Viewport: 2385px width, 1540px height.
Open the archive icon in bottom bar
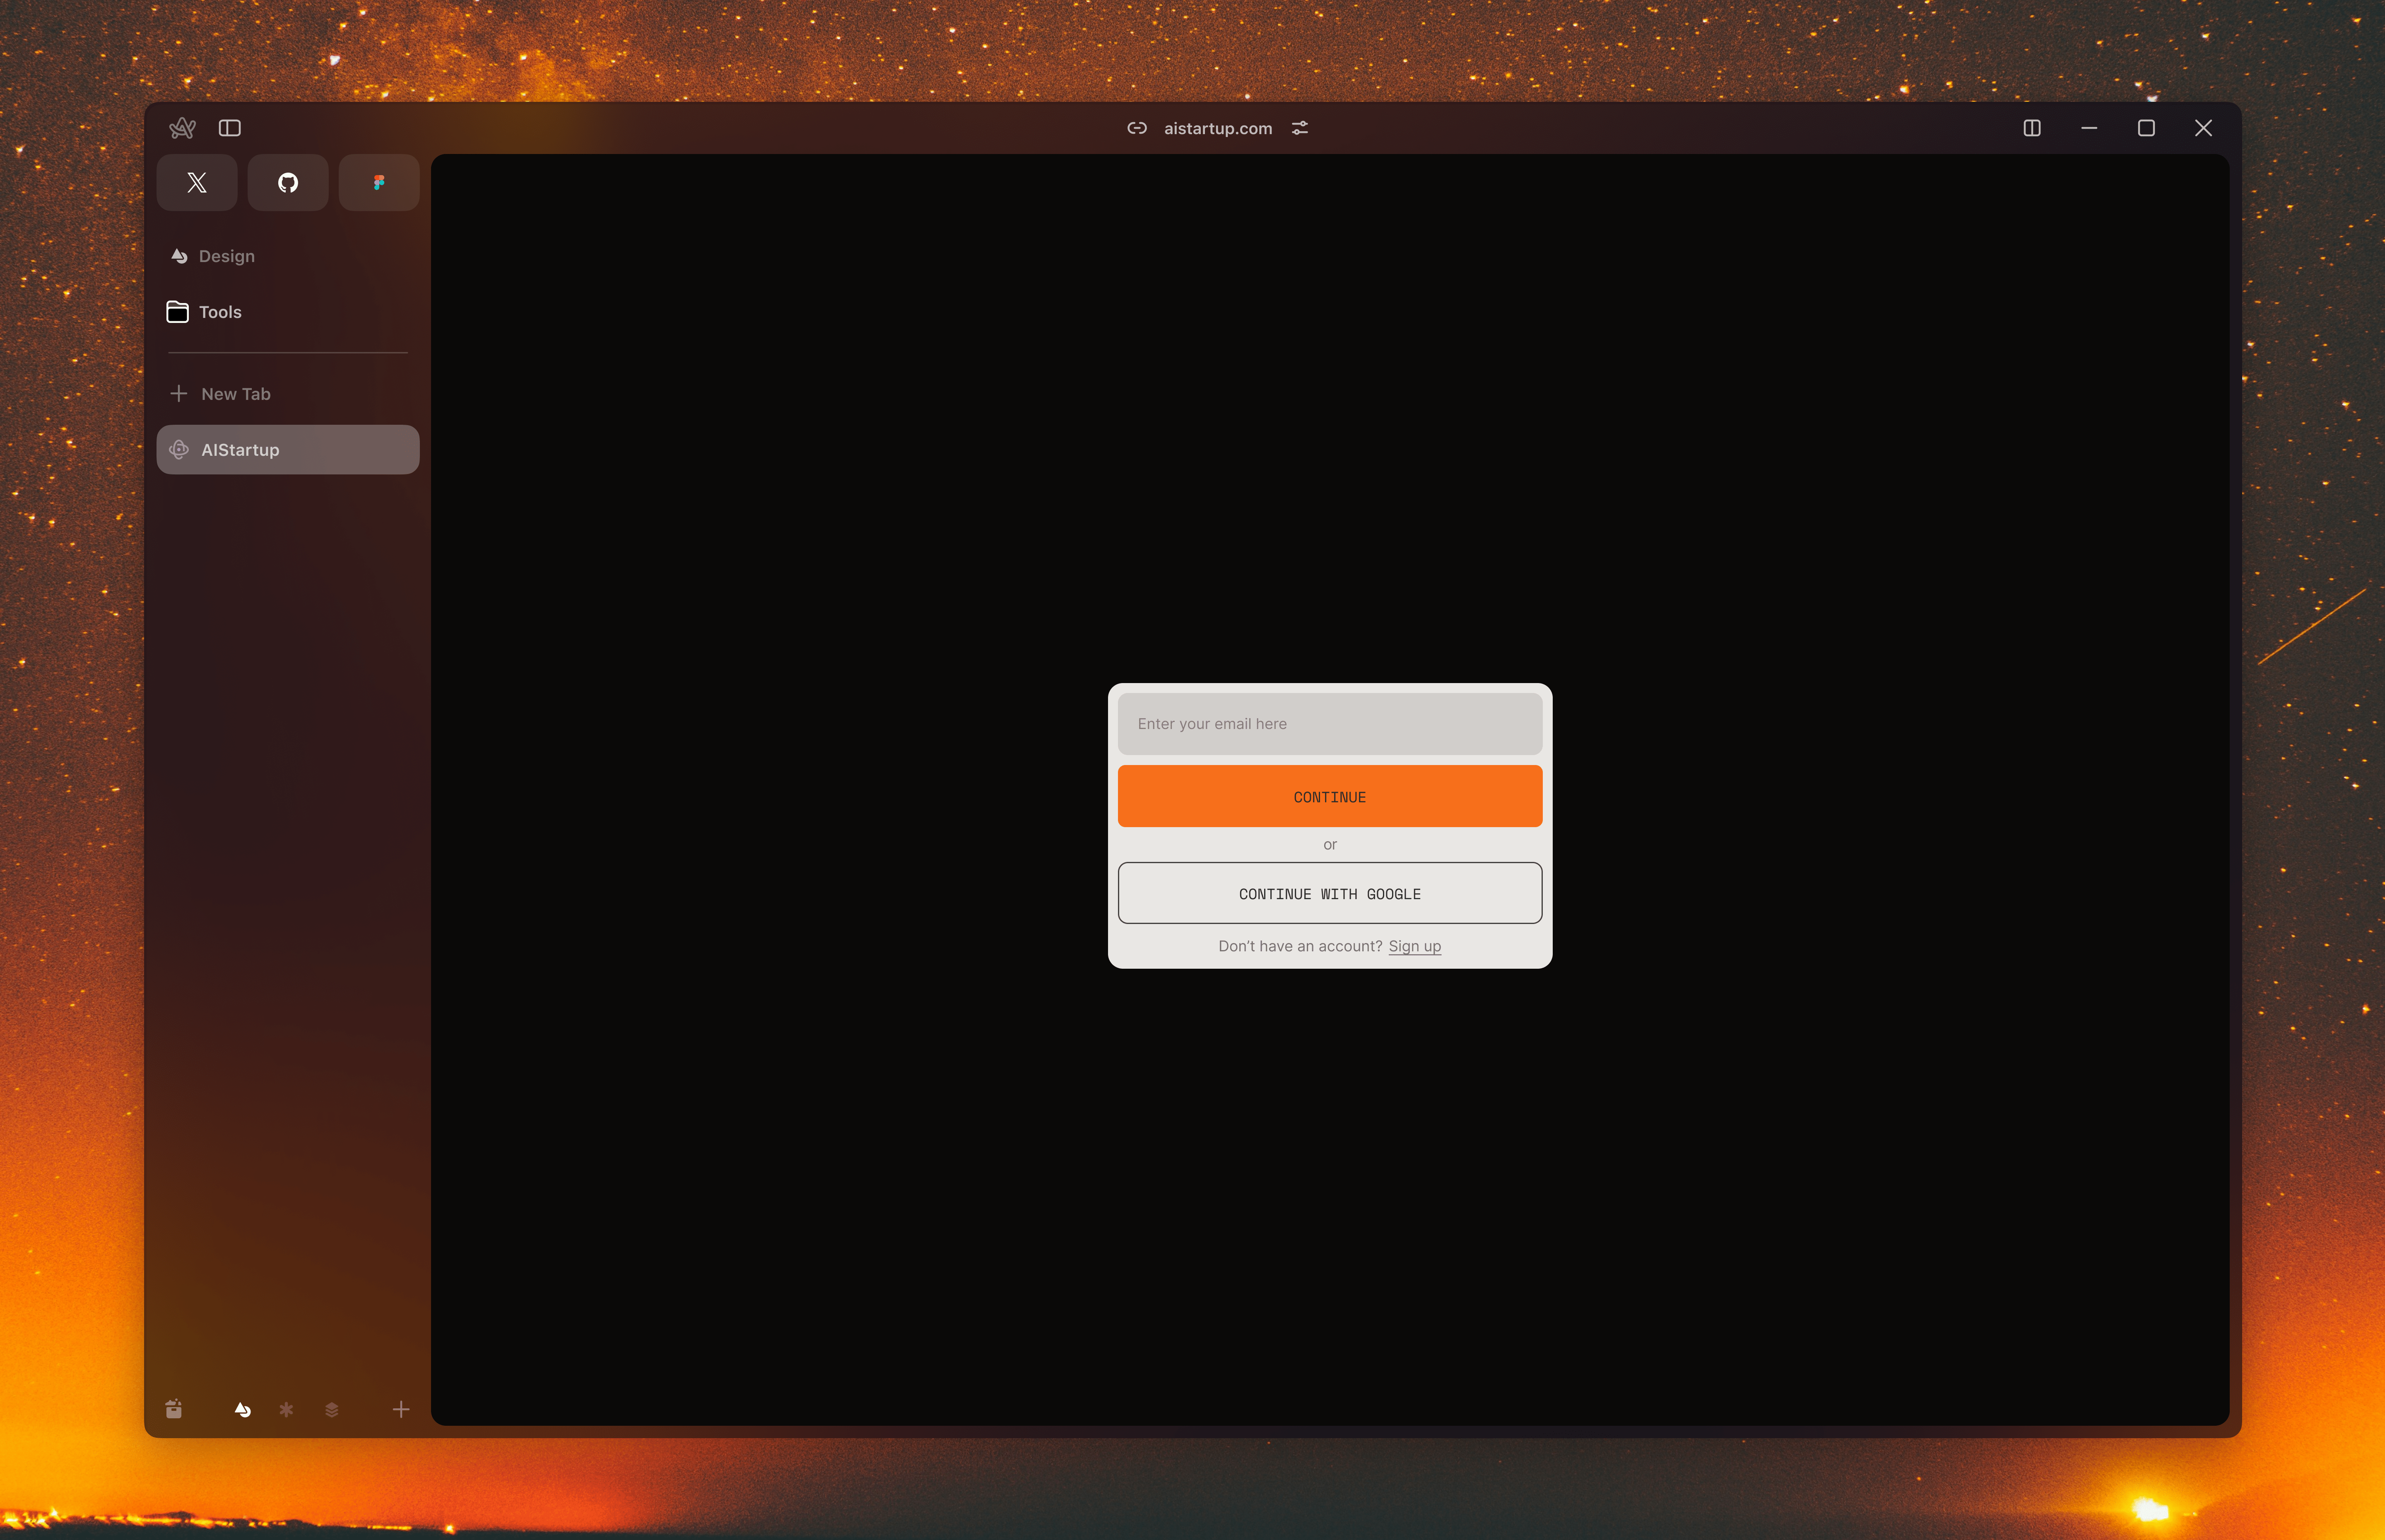173,1409
